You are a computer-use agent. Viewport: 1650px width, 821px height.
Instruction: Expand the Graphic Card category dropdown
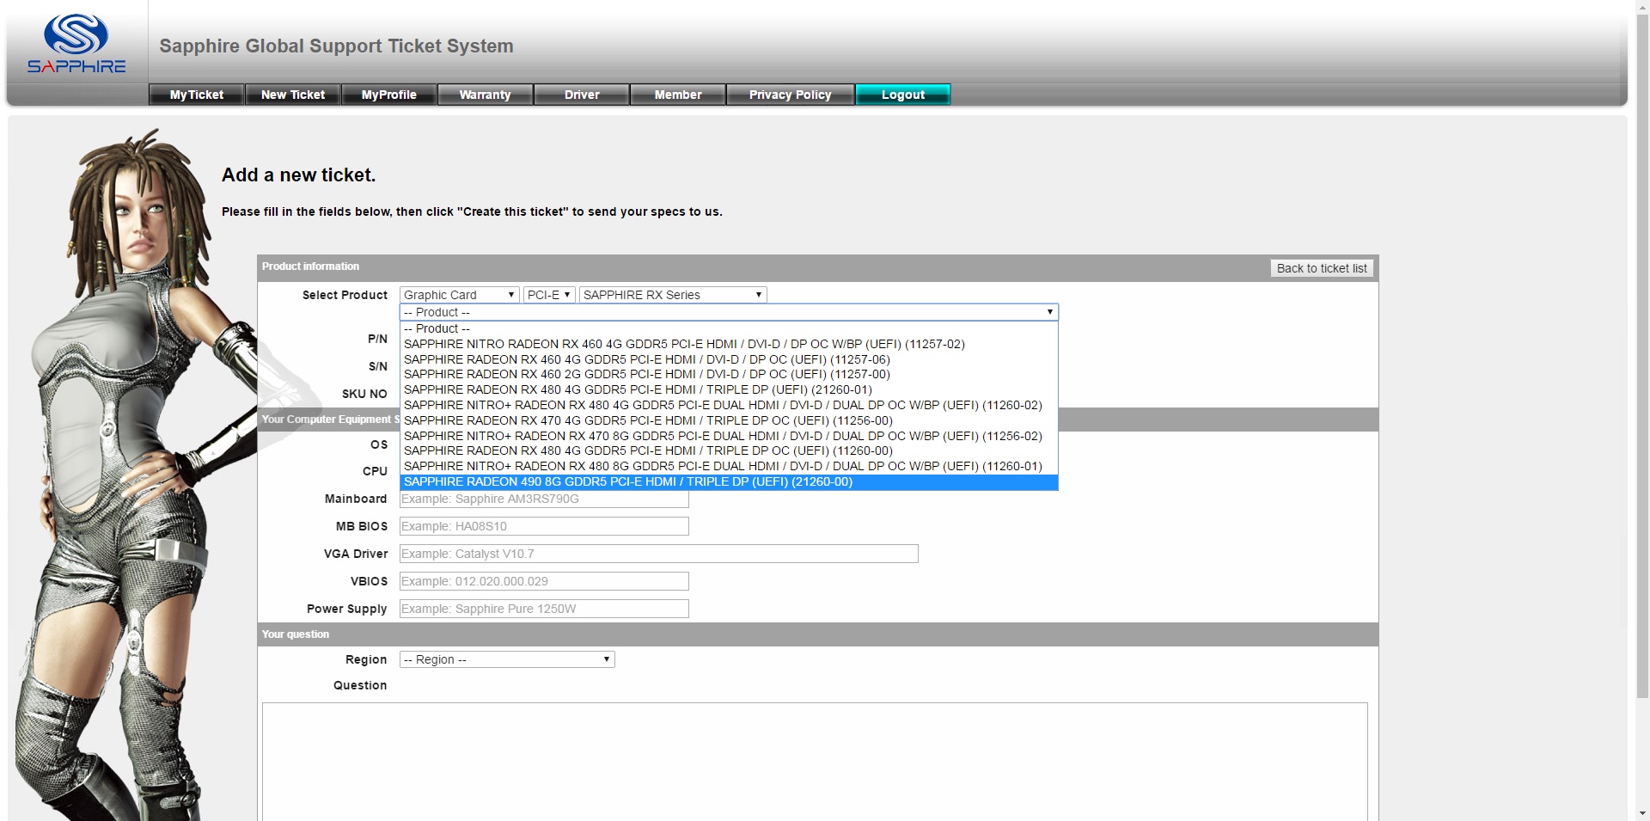[x=459, y=295]
